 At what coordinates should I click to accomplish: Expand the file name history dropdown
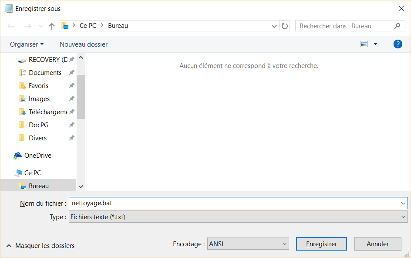tap(403, 203)
